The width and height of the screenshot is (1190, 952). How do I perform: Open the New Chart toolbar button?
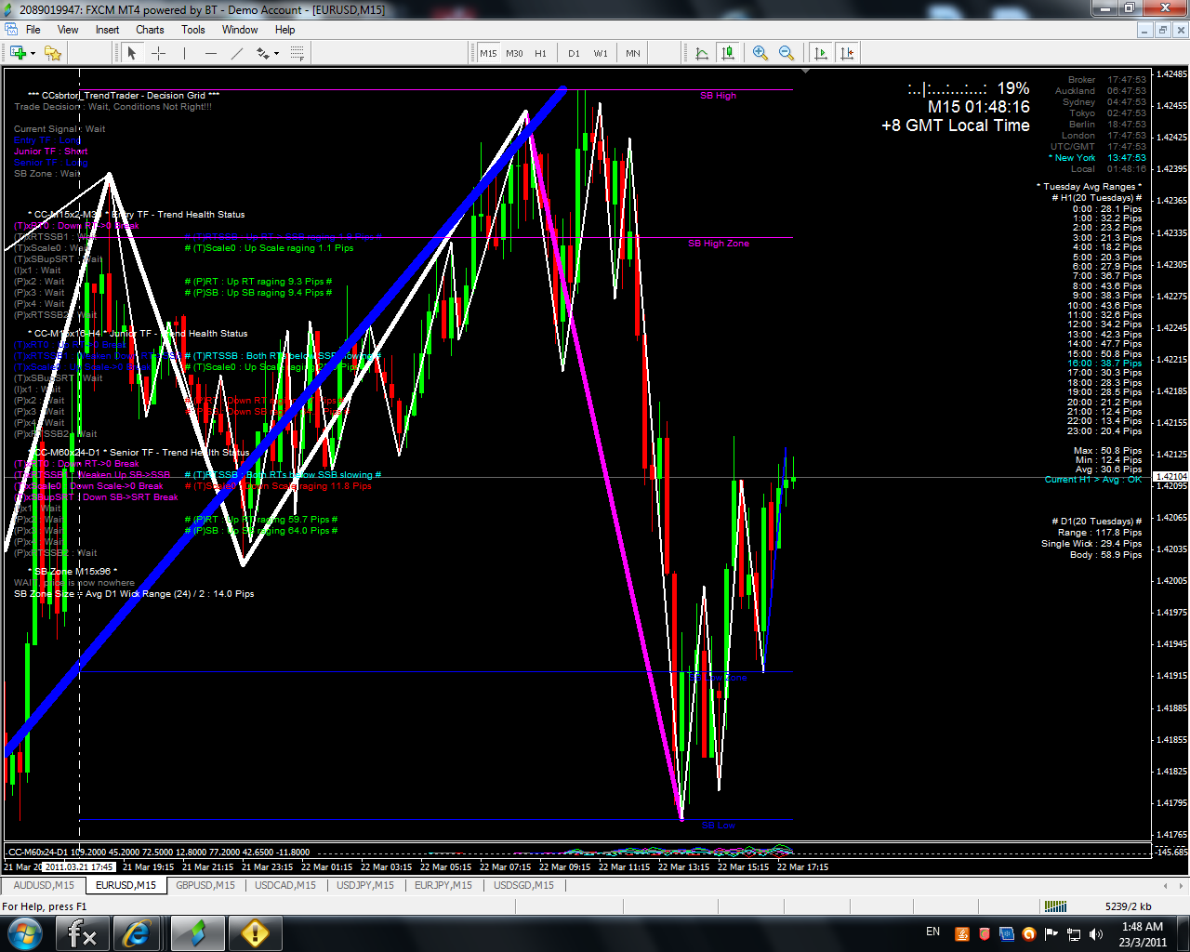[x=17, y=53]
